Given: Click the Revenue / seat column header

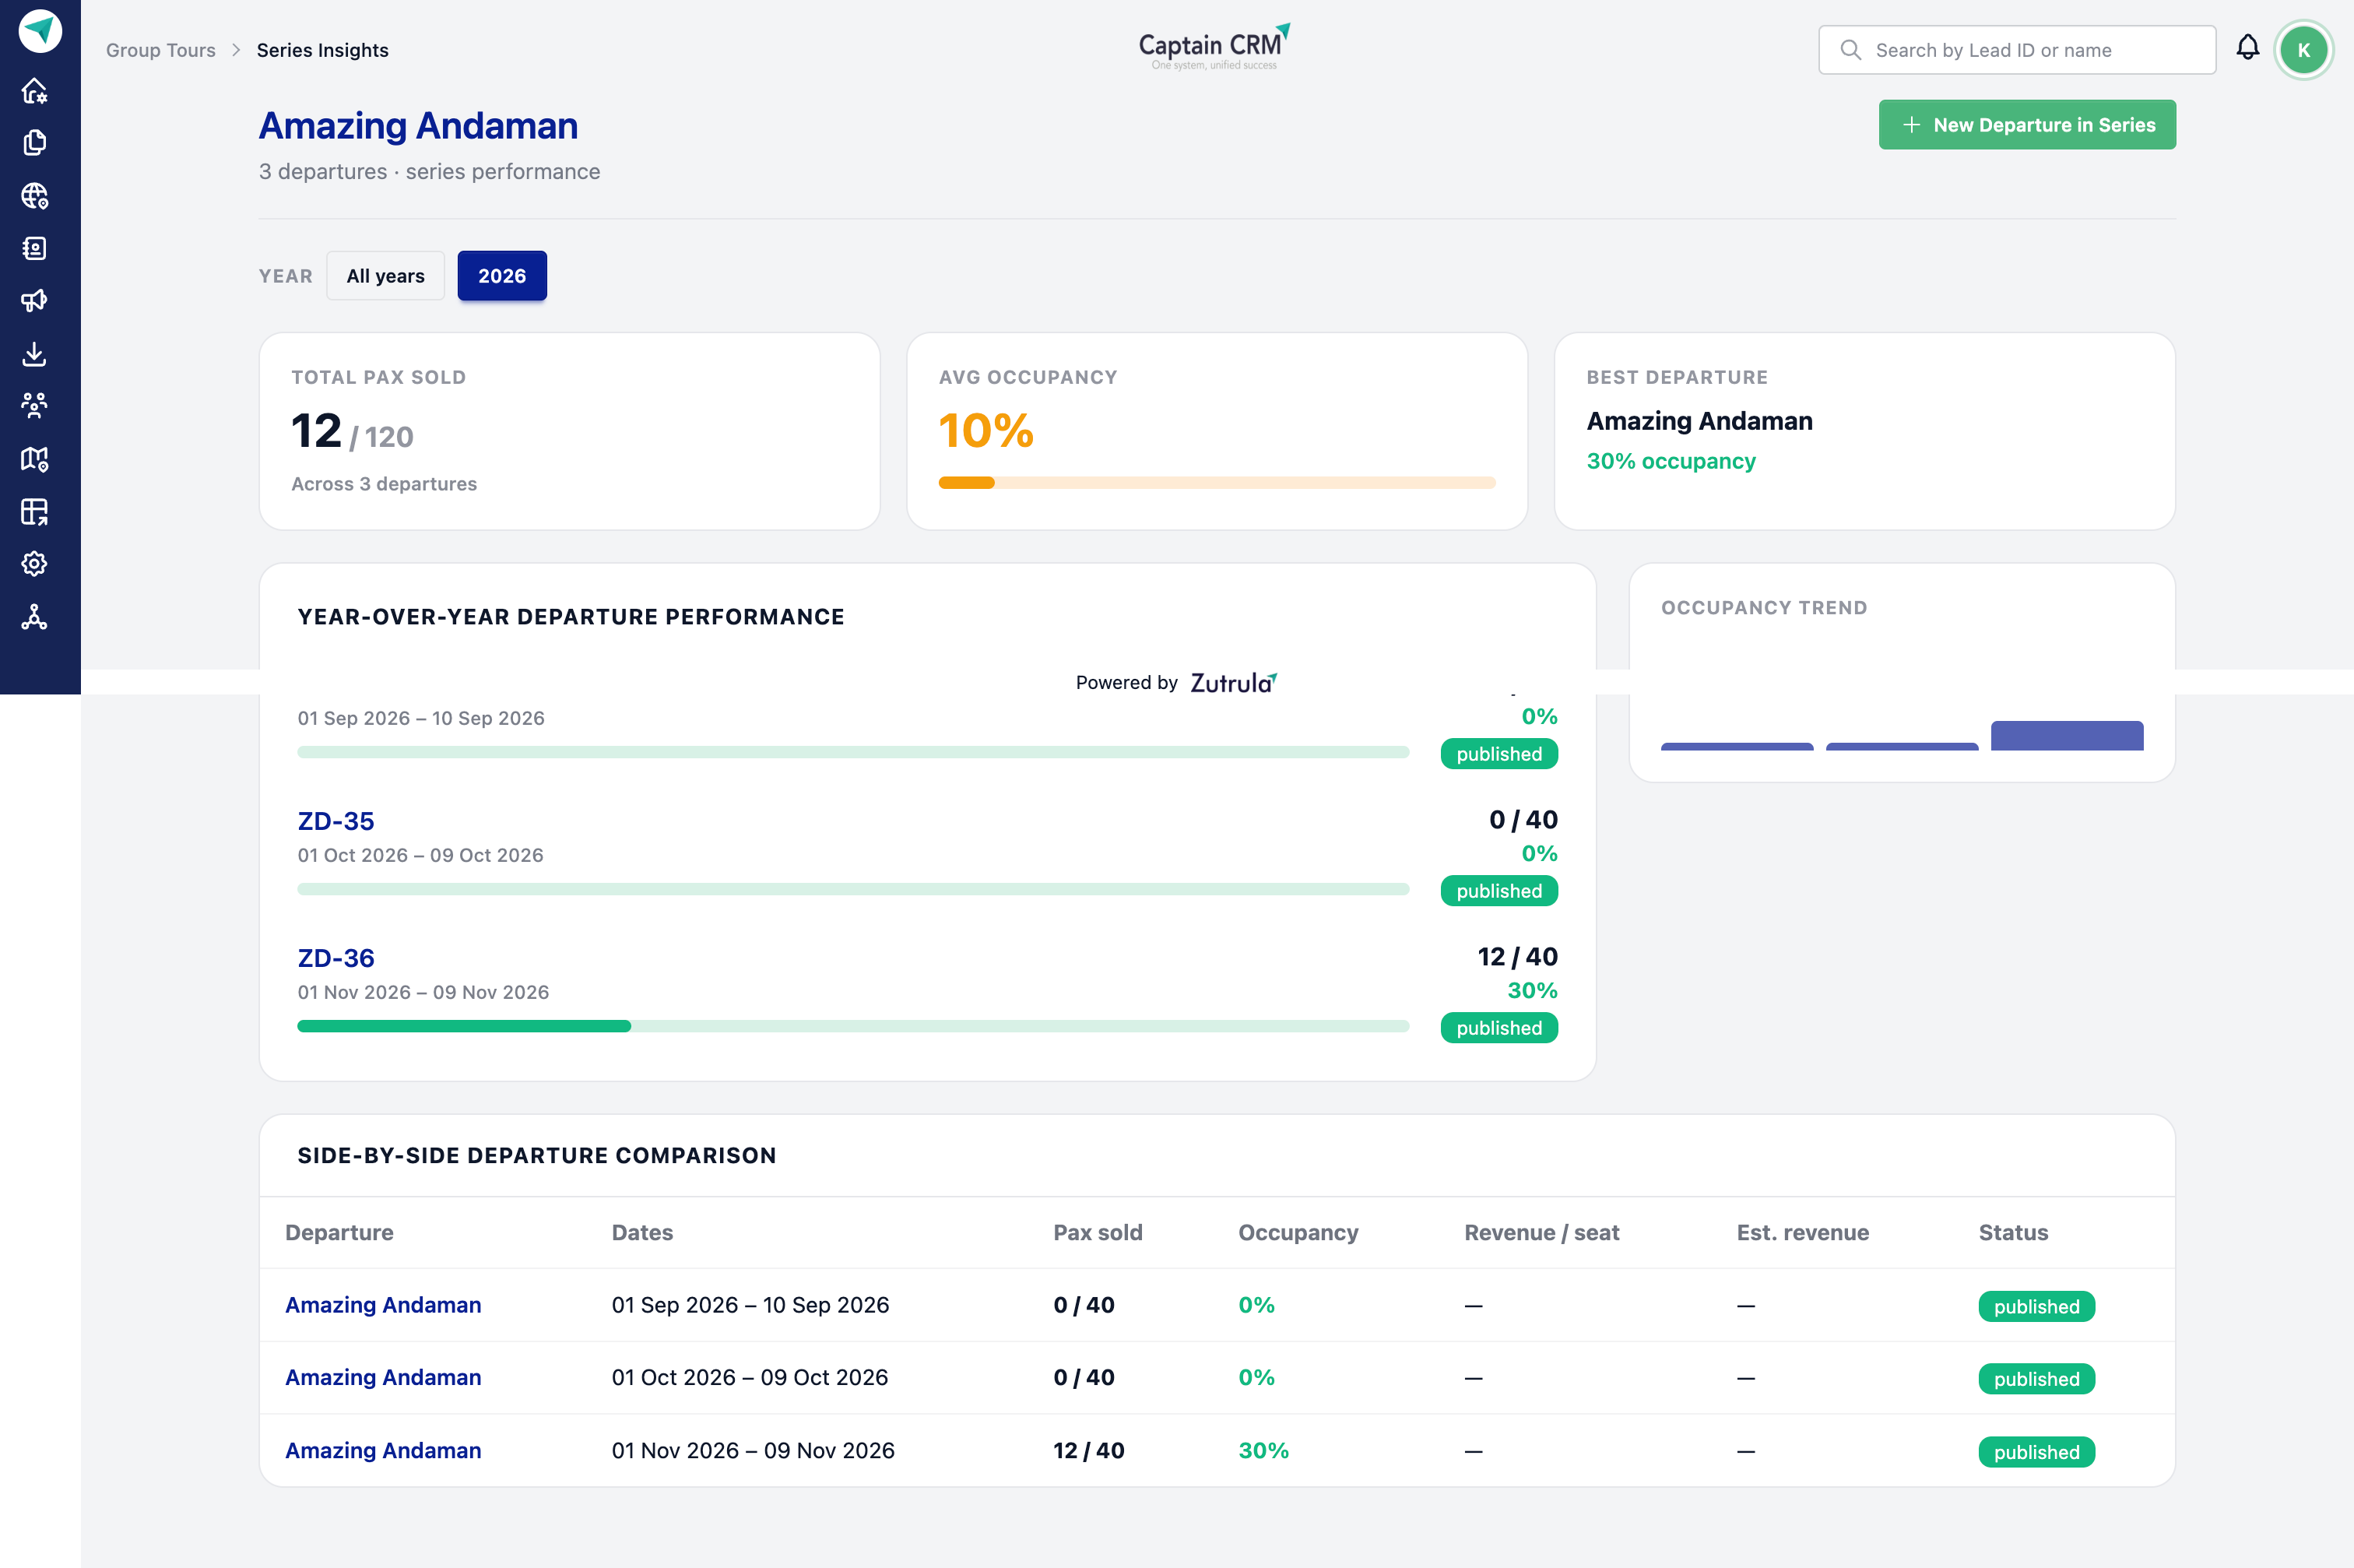Looking at the screenshot, I should click(x=1542, y=1233).
